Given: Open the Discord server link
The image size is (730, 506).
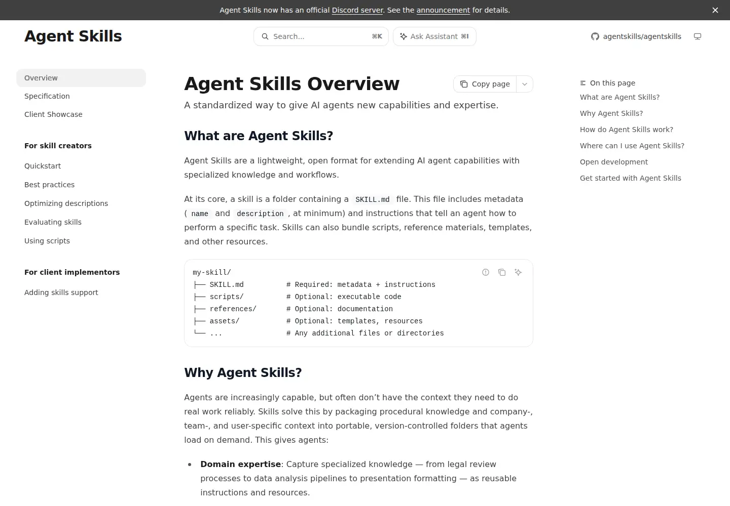Looking at the screenshot, I should (357, 10).
